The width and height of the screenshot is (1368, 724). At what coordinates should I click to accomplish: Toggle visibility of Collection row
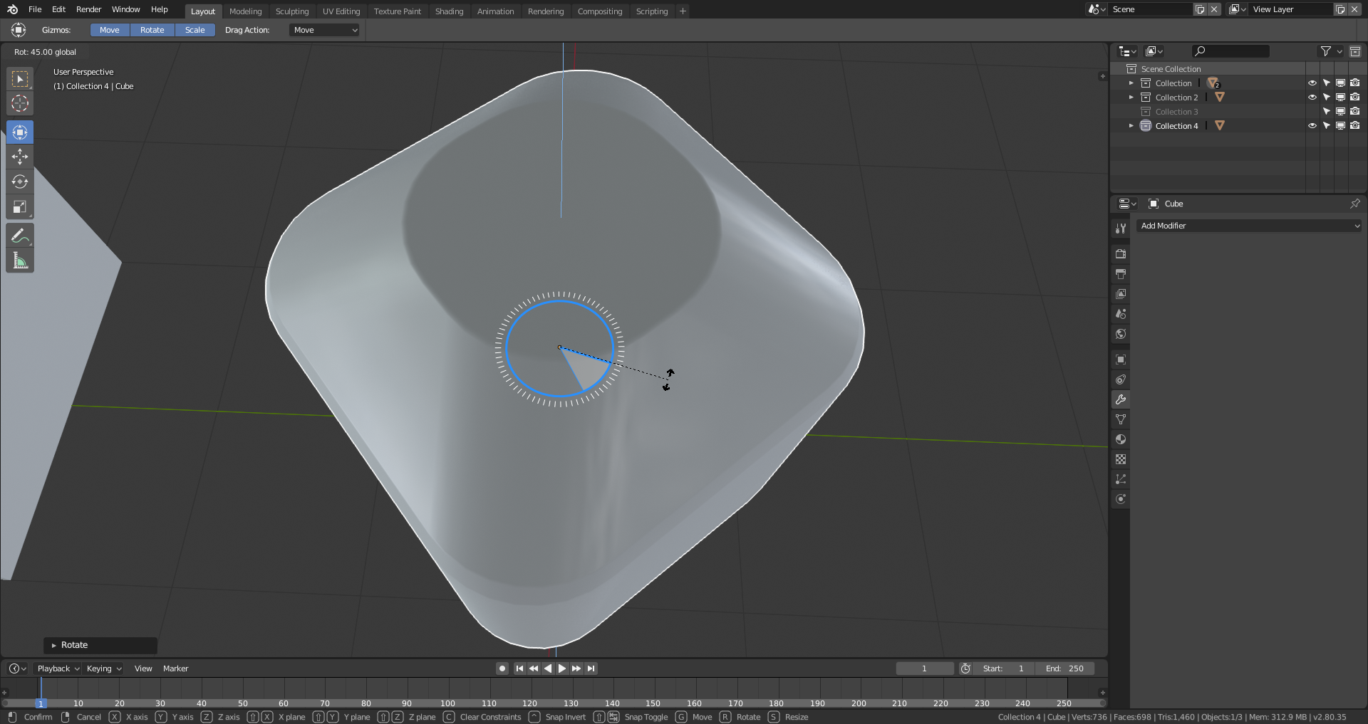click(1312, 83)
